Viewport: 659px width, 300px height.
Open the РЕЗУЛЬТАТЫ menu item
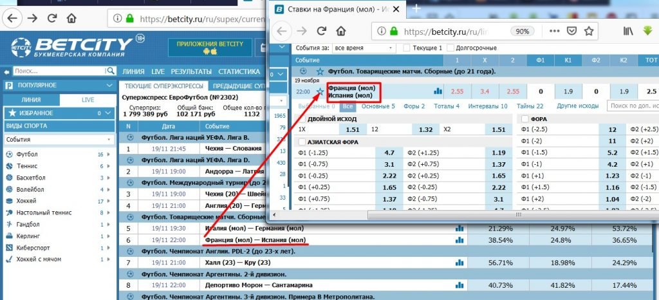click(x=191, y=71)
